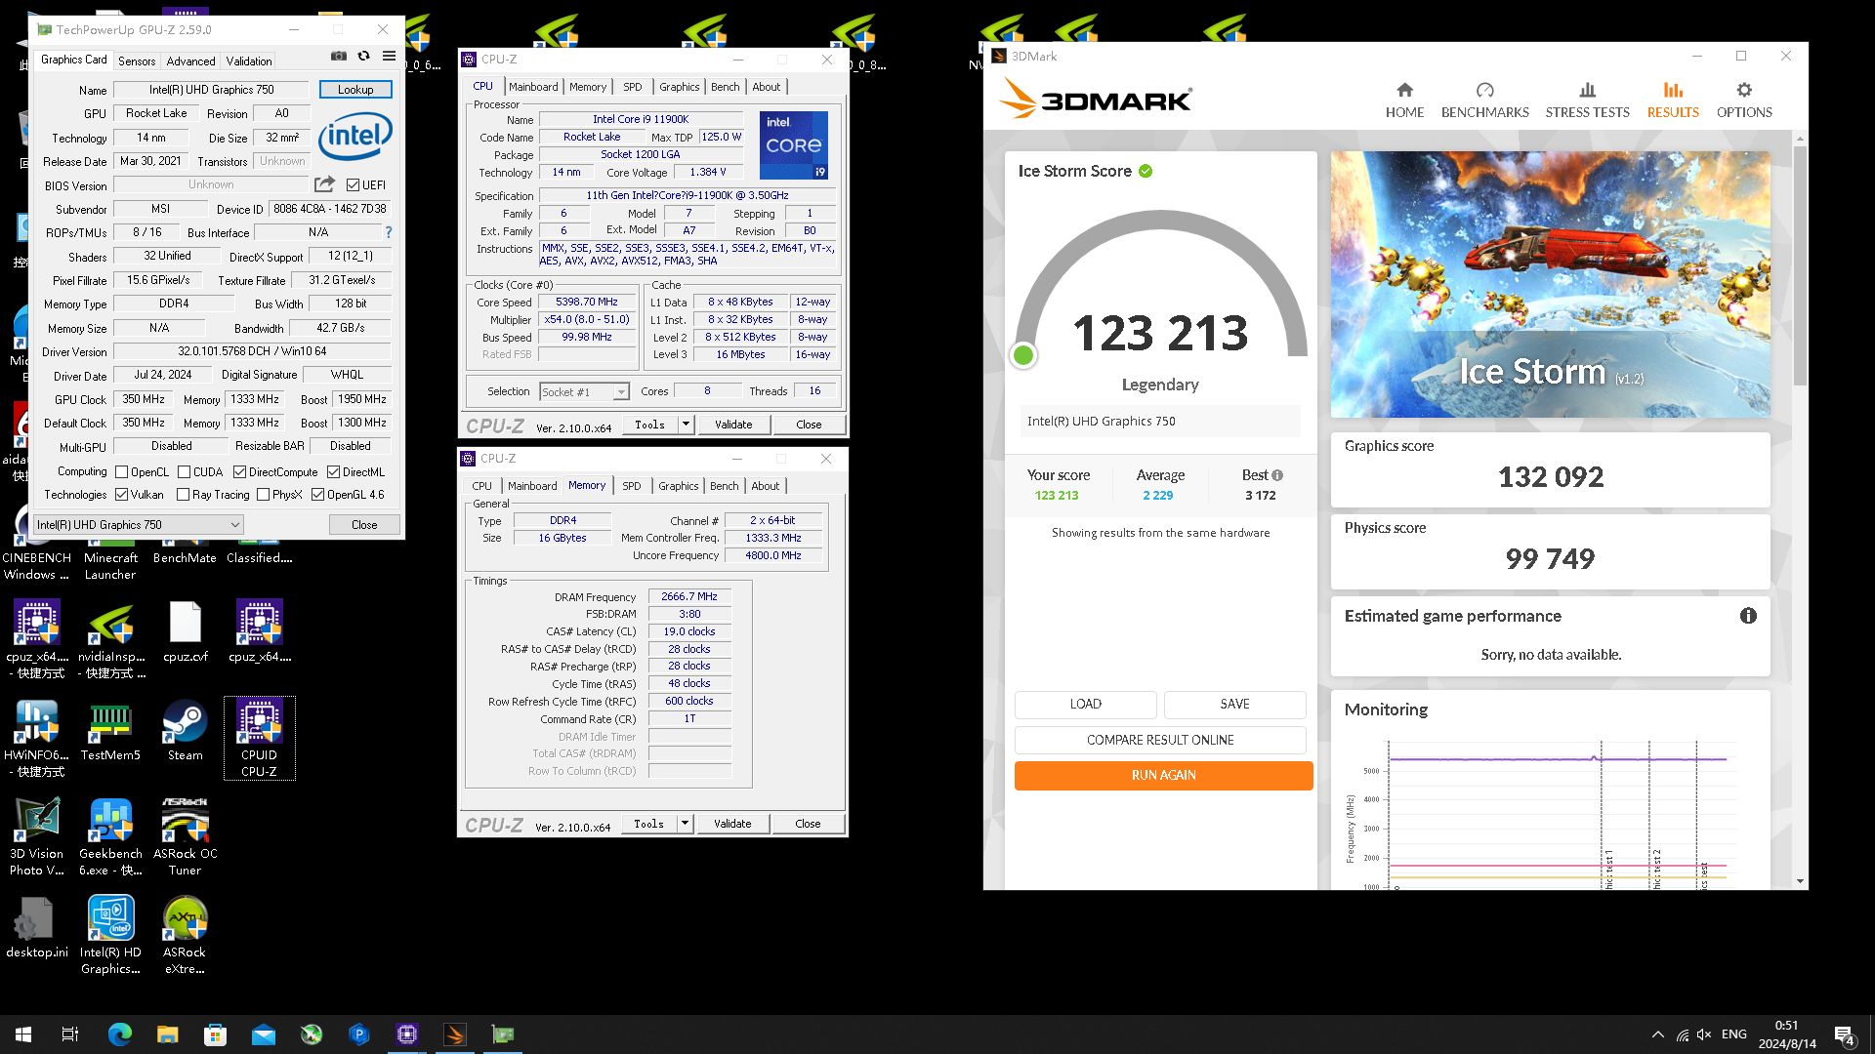
Task: Click the LOAD result button
Action: tap(1085, 704)
